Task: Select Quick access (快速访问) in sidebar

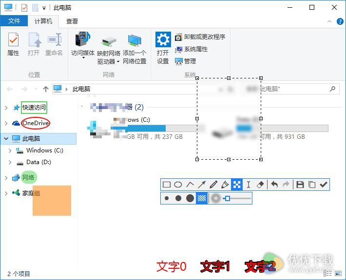Action: [34, 108]
